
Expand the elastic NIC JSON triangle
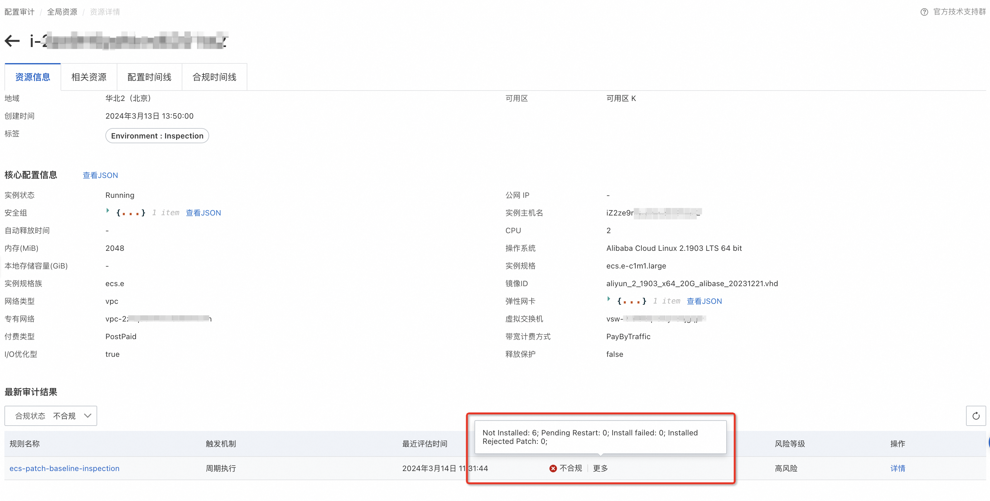[x=608, y=299]
